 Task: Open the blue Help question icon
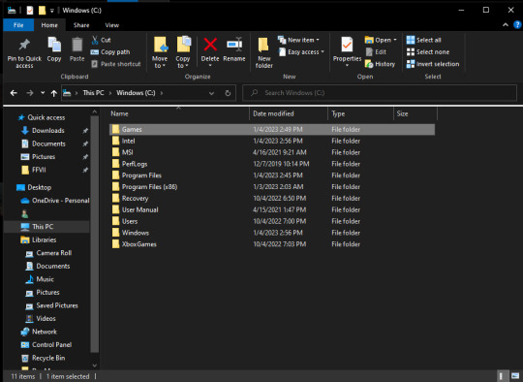pos(517,24)
